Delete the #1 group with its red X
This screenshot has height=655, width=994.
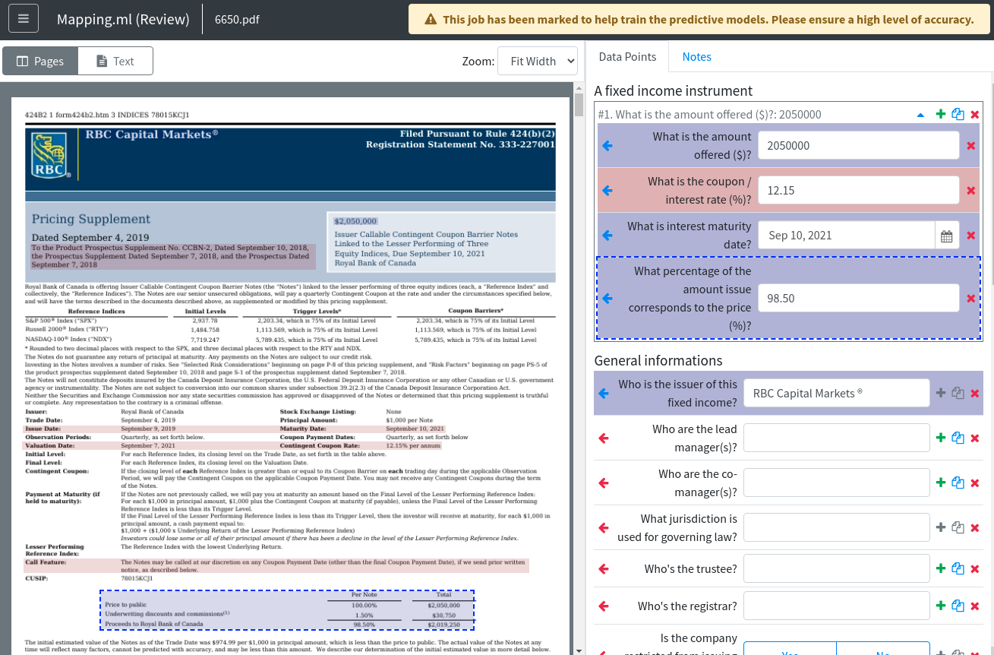(x=975, y=115)
